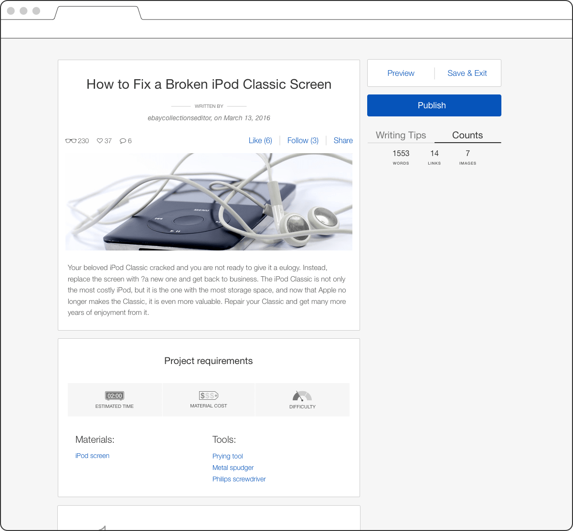Switch to the Writing Tips tab
Viewport: 573px width, 531px height.
401,135
